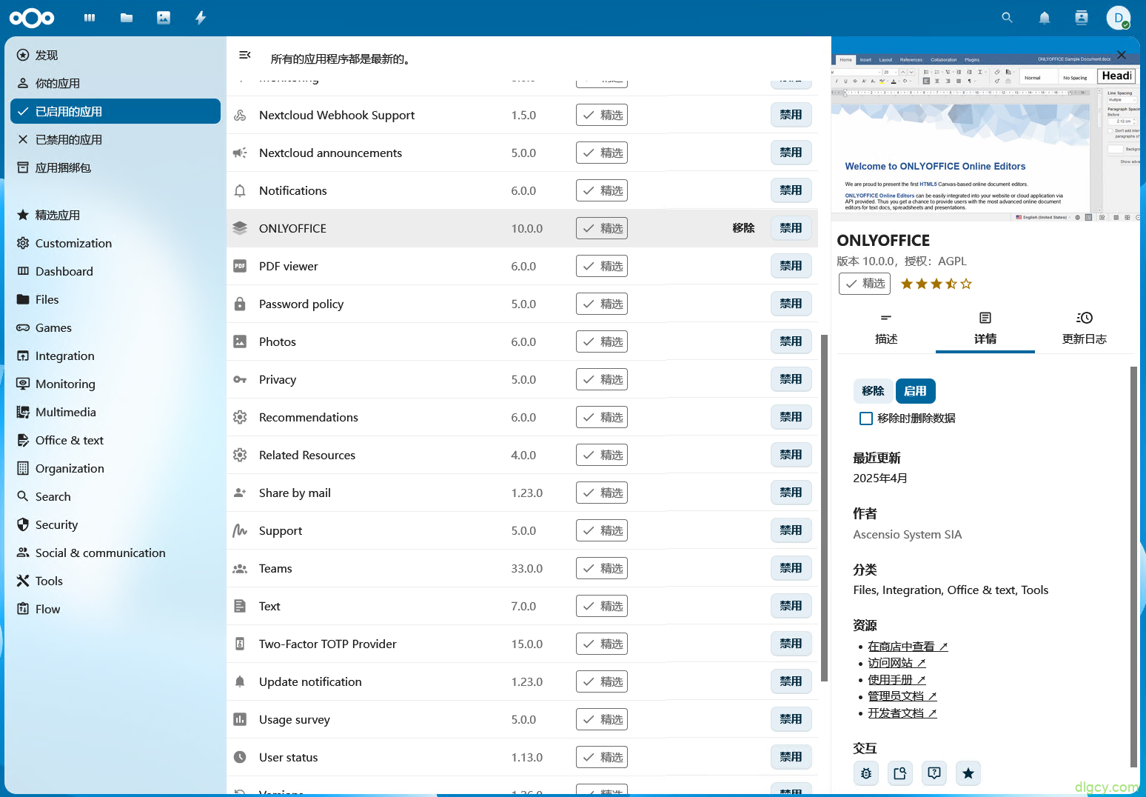
Task: Open the contacts menu icon in the header
Action: point(1082,18)
